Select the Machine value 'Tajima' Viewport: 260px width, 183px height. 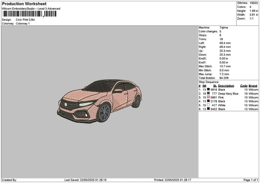click(x=224, y=28)
